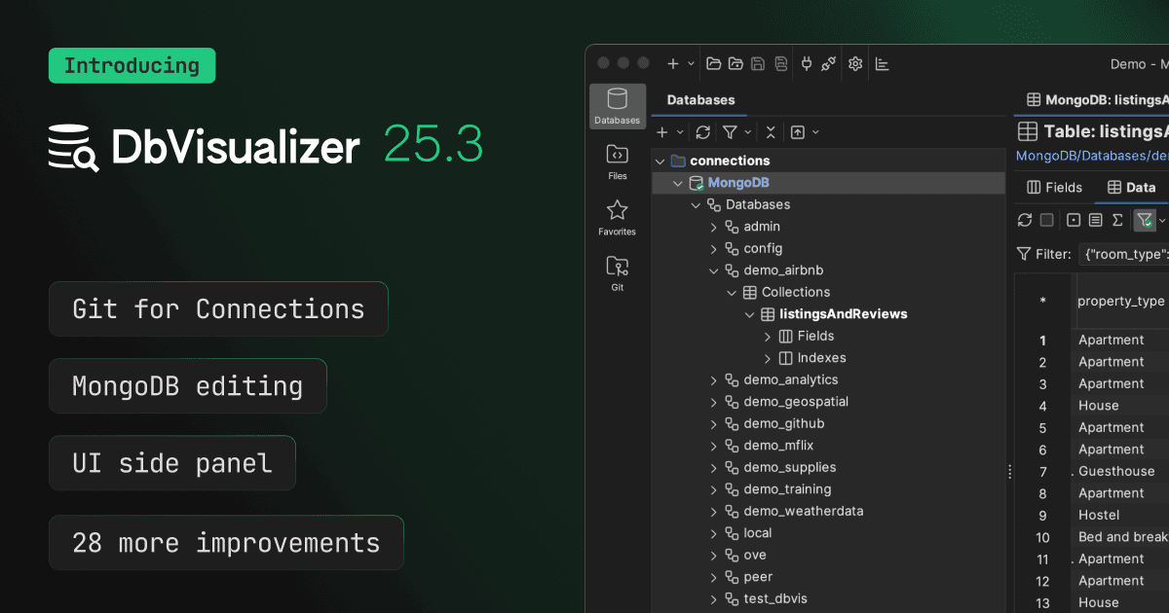Select the MongoDB connection in the tree
The width and height of the screenshot is (1169, 613).
pos(740,183)
